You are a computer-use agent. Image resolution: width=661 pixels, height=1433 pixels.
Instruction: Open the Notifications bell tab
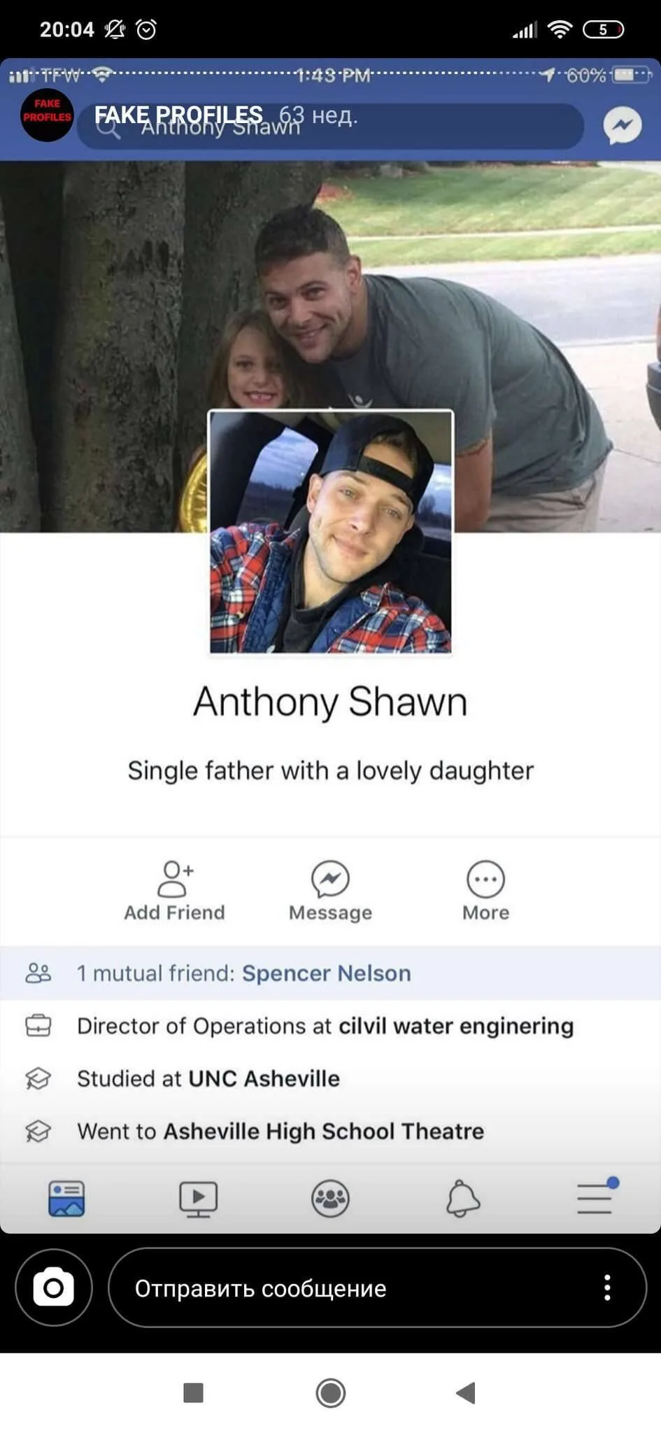click(463, 1199)
